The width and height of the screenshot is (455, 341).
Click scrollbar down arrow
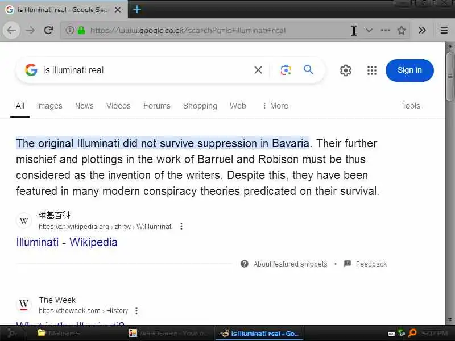(450, 320)
